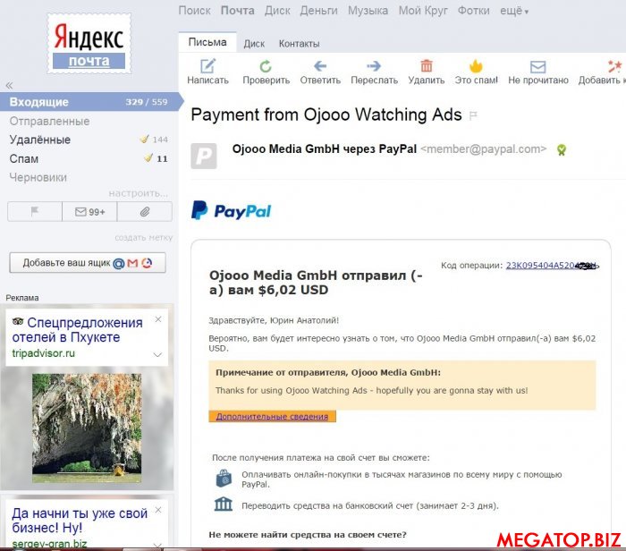Open Да начни ты уже свой бизнес ad
The height and width of the screenshot is (551, 626).
(x=80, y=521)
